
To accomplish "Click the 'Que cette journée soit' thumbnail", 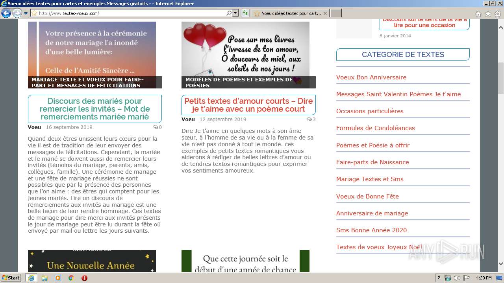I will pyautogui.click(x=245, y=261).
